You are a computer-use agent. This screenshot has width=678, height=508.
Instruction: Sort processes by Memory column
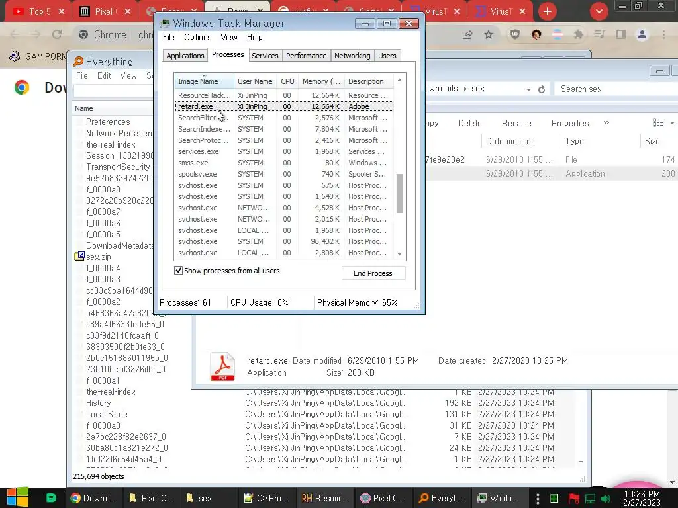(321, 81)
